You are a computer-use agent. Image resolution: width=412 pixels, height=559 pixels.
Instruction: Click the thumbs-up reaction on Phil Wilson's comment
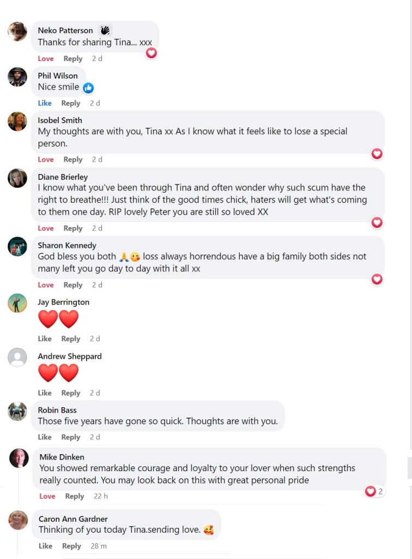pyautogui.click(x=88, y=87)
